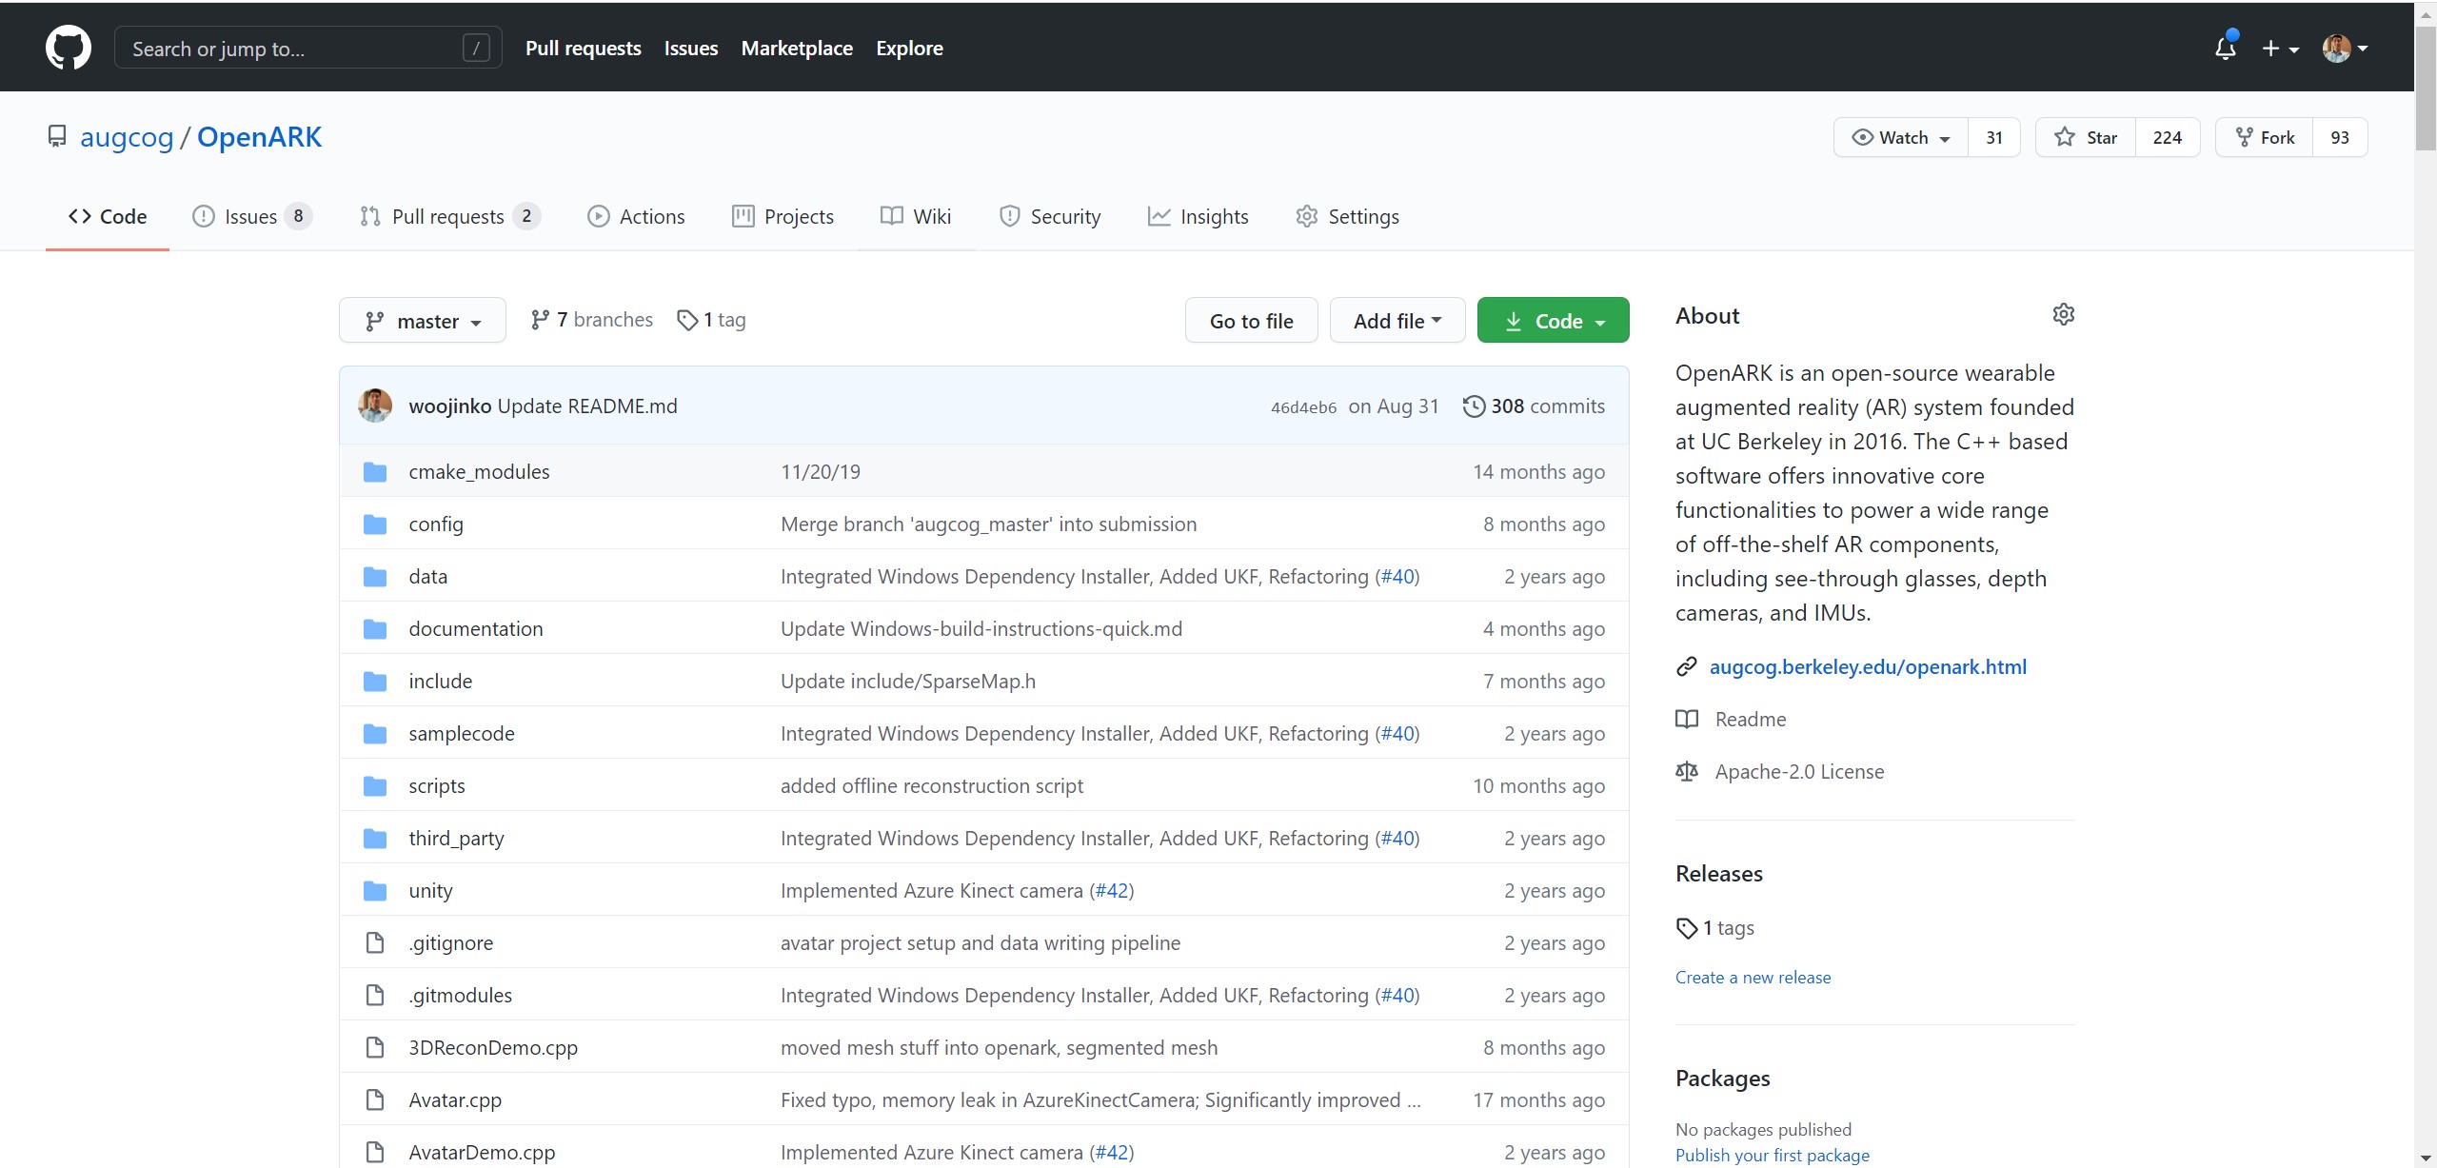Open the #42 pull request link in unity row

[x=1111, y=891]
